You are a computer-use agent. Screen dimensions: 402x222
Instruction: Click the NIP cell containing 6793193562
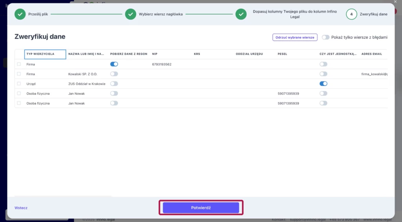click(x=162, y=64)
